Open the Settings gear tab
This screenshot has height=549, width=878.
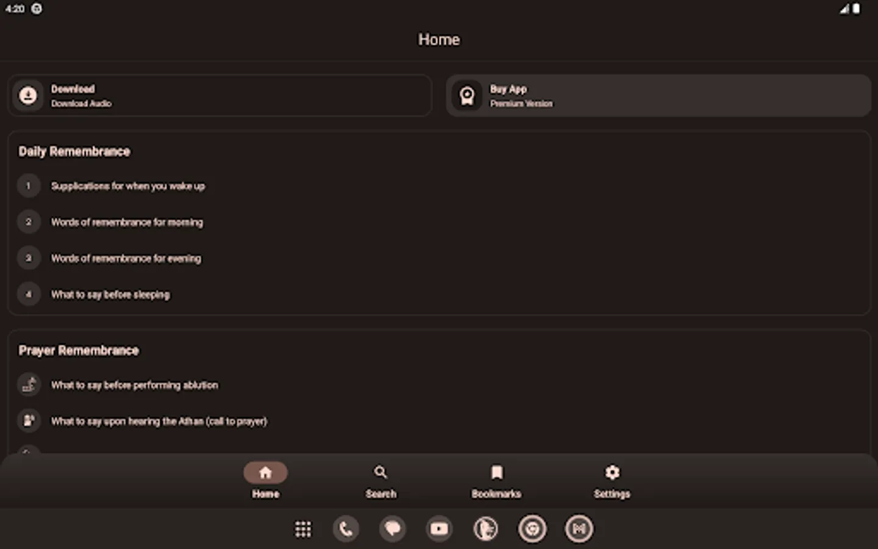[x=612, y=472]
